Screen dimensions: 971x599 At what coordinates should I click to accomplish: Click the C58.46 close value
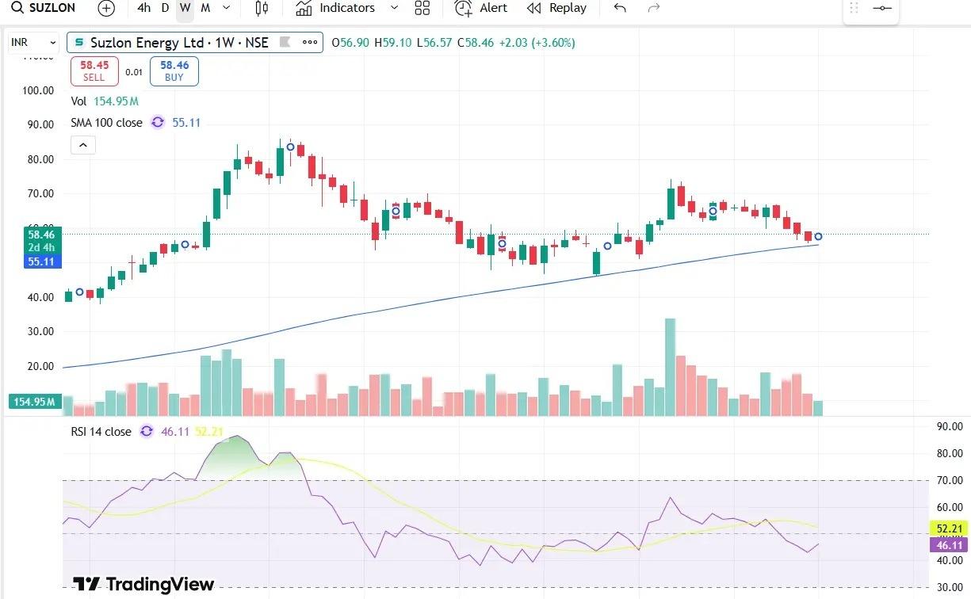pyautogui.click(x=475, y=43)
